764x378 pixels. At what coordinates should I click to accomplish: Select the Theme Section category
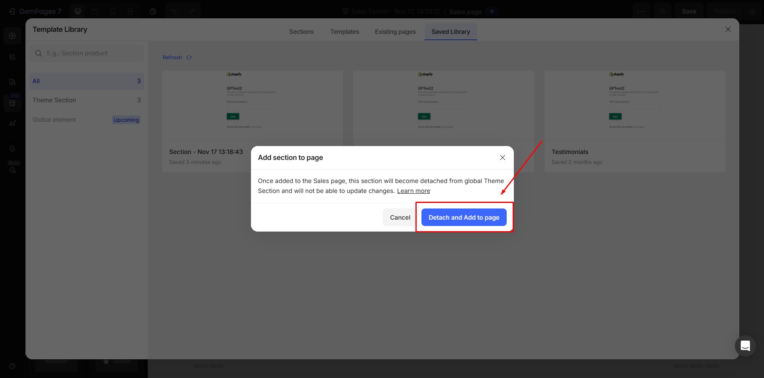pyautogui.click(x=86, y=100)
